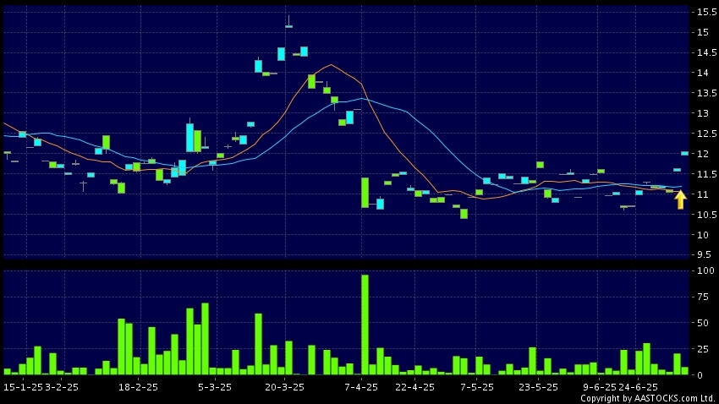This screenshot has width=719, height=404.
Task: Click the 9-6-25 date label
Action: click(600, 387)
